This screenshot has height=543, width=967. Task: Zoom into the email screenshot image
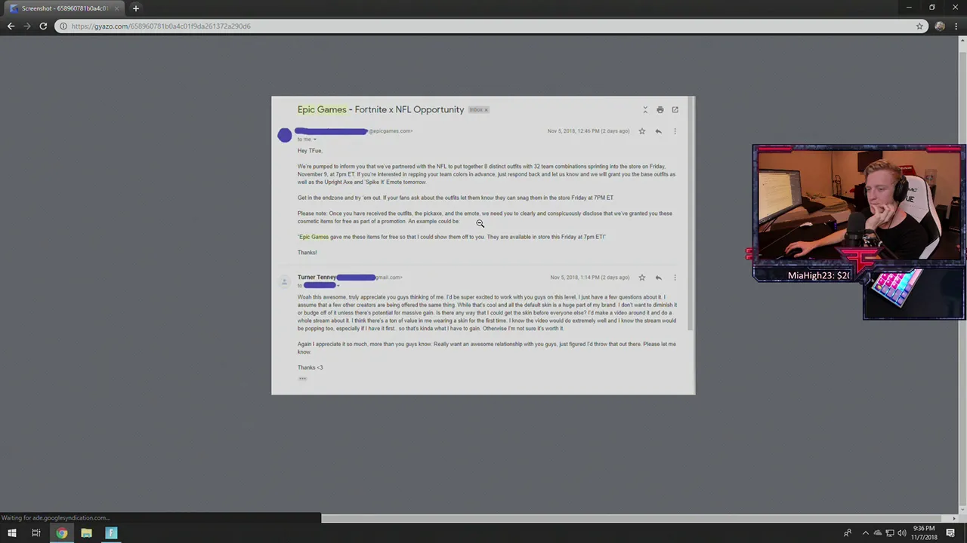pyautogui.click(x=483, y=245)
